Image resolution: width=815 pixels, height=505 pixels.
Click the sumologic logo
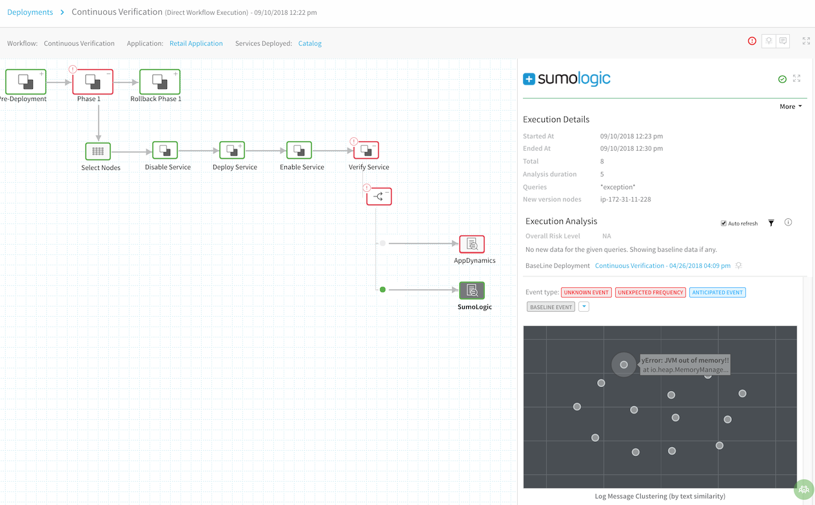click(x=567, y=79)
